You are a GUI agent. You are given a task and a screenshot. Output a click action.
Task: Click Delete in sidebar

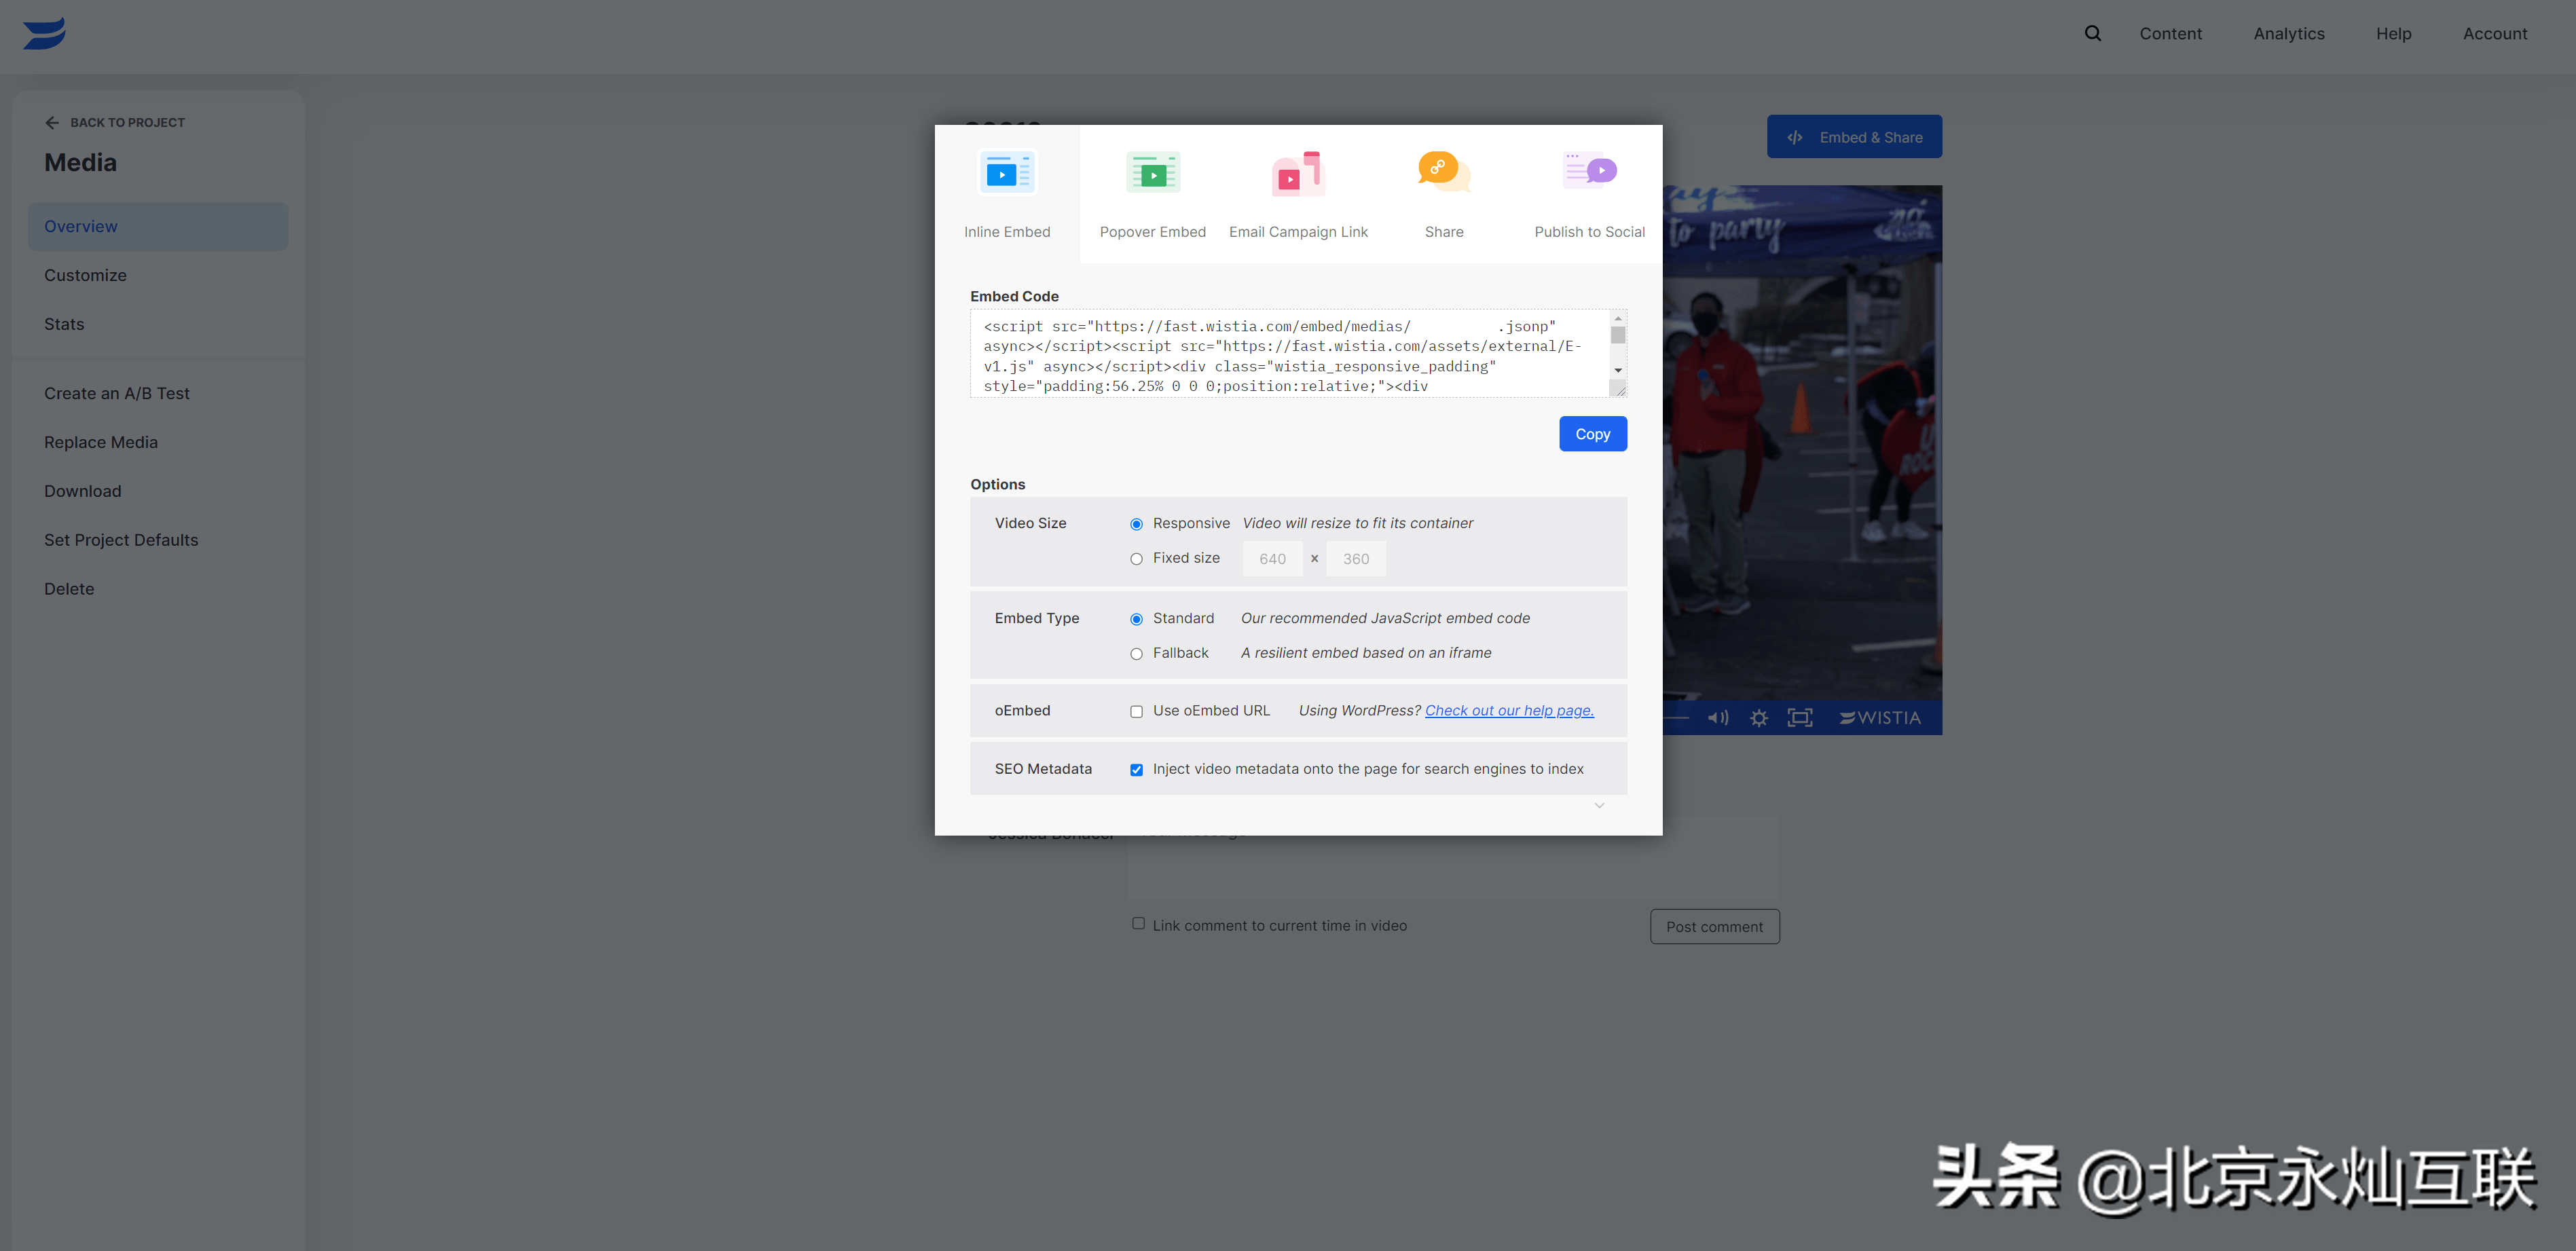click(69, 589)
